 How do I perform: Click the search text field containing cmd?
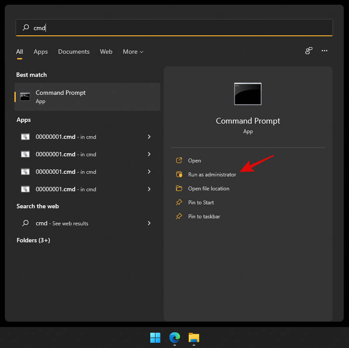click(175, 28)
